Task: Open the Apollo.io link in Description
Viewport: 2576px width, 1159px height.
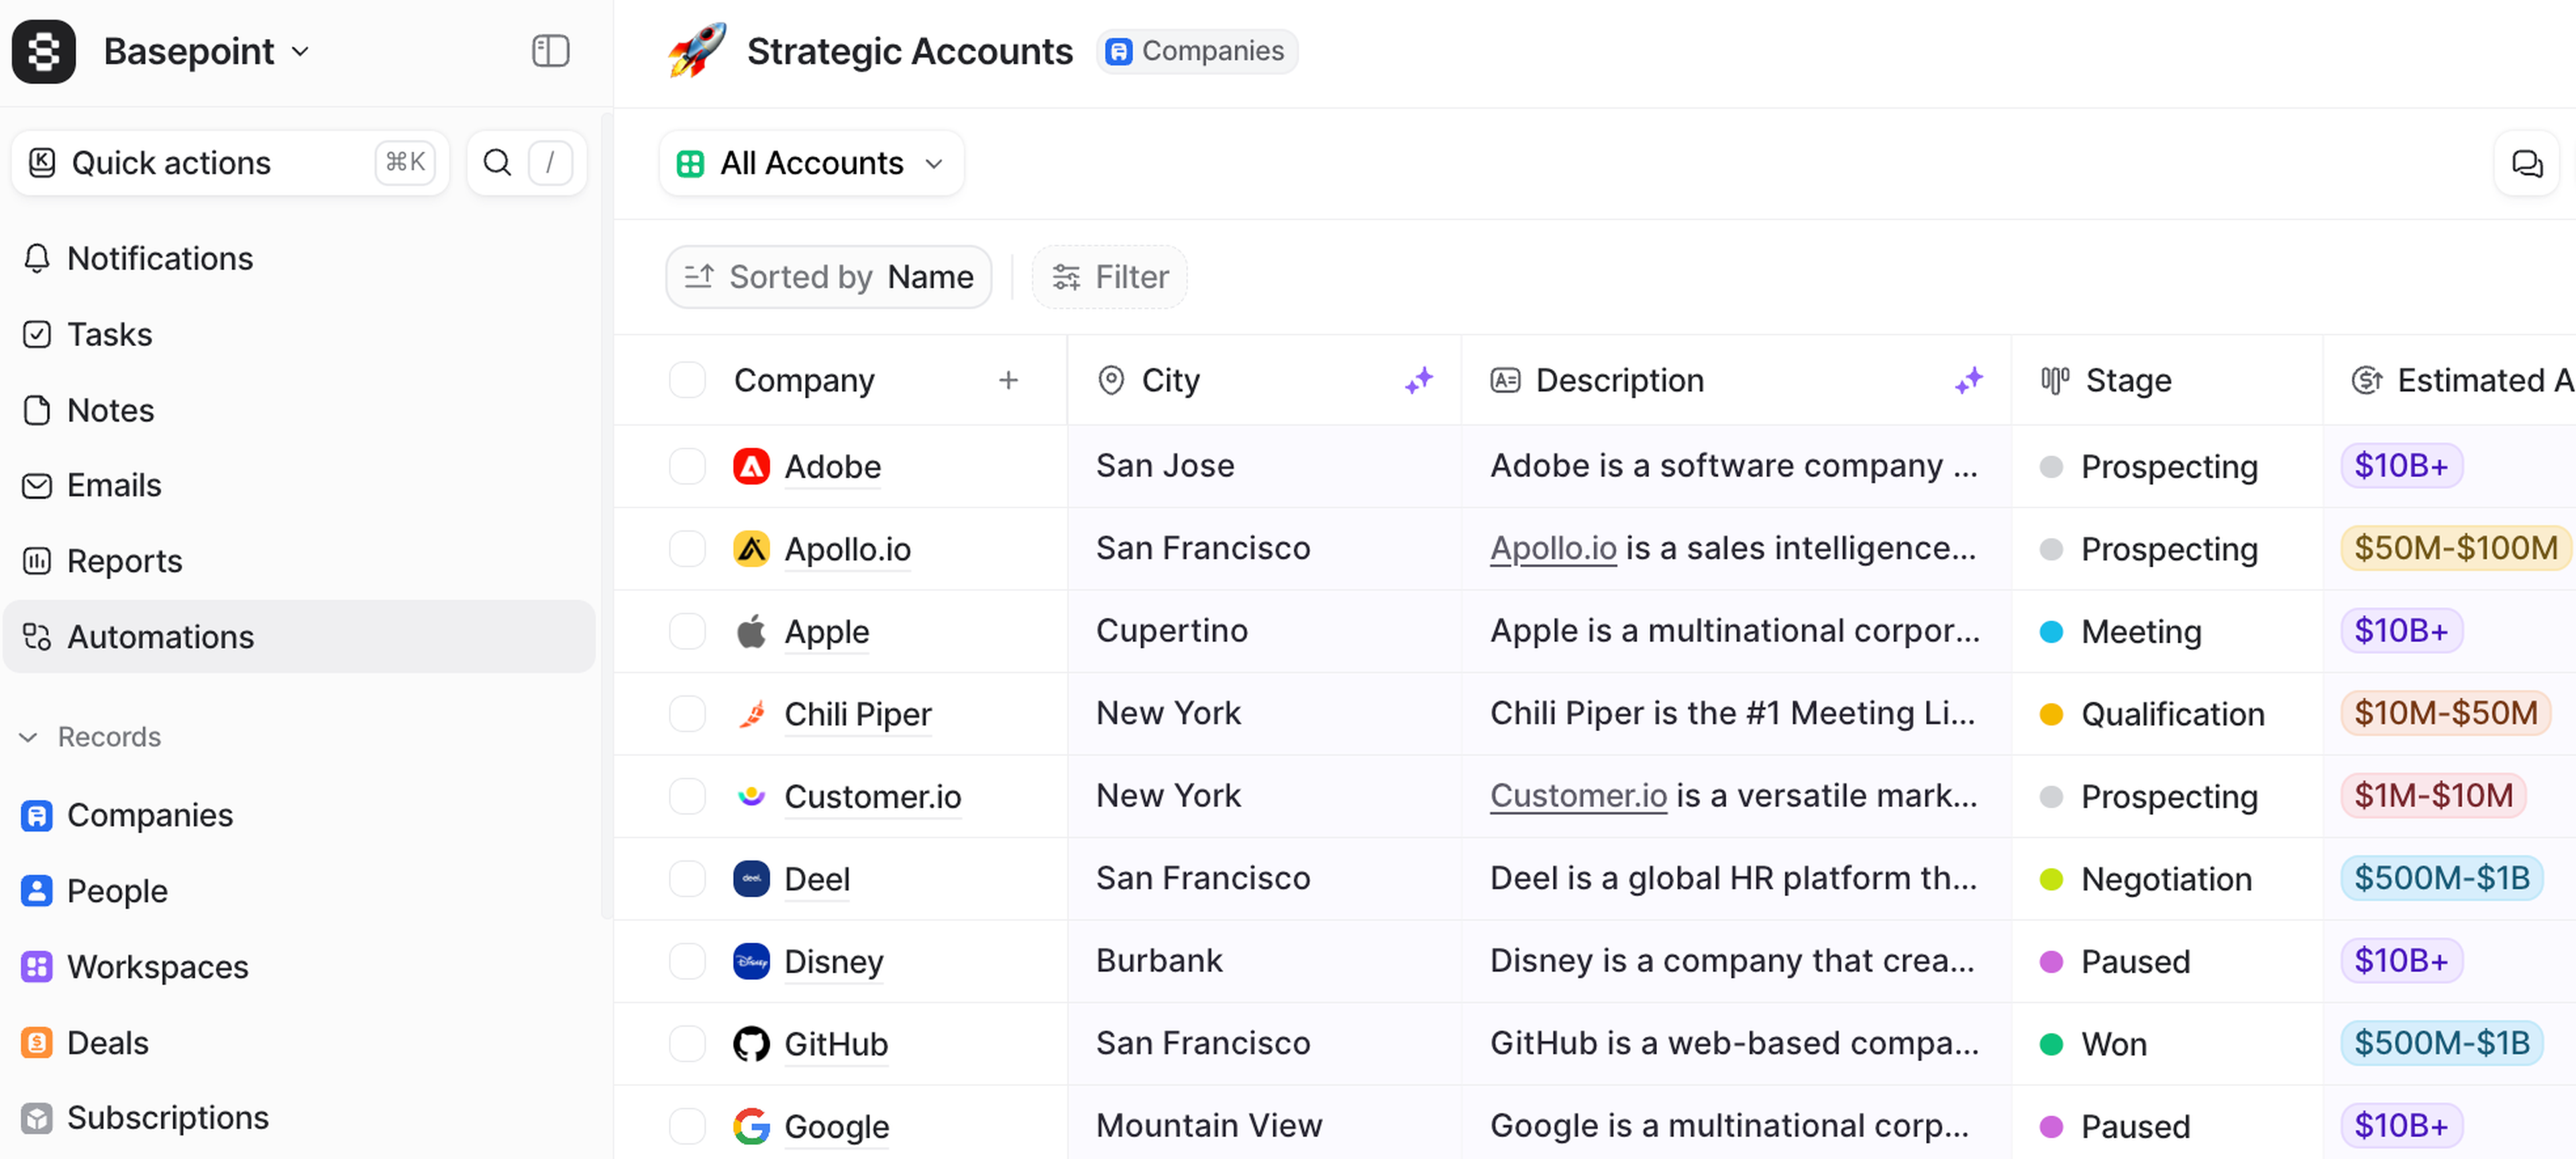Action: click(x=1552, y=548)
